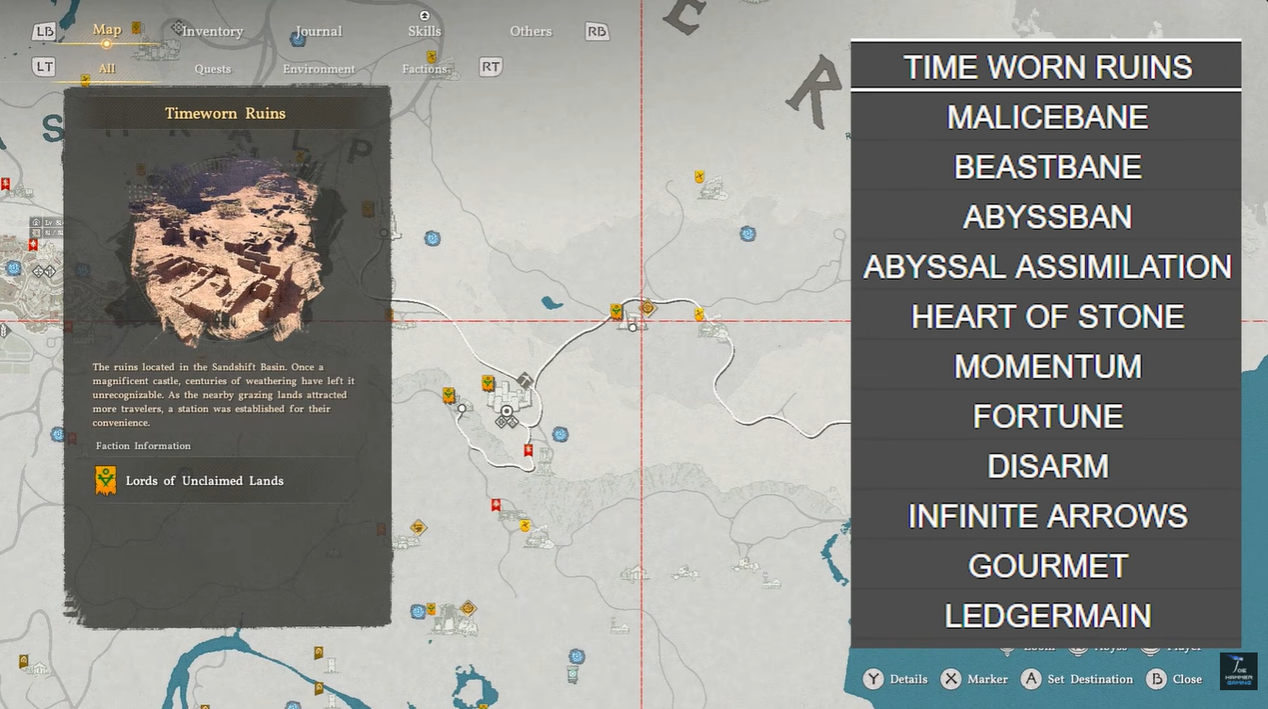Open the Inventory tab
Viewport: 1268px width, 709px height.
212,31
